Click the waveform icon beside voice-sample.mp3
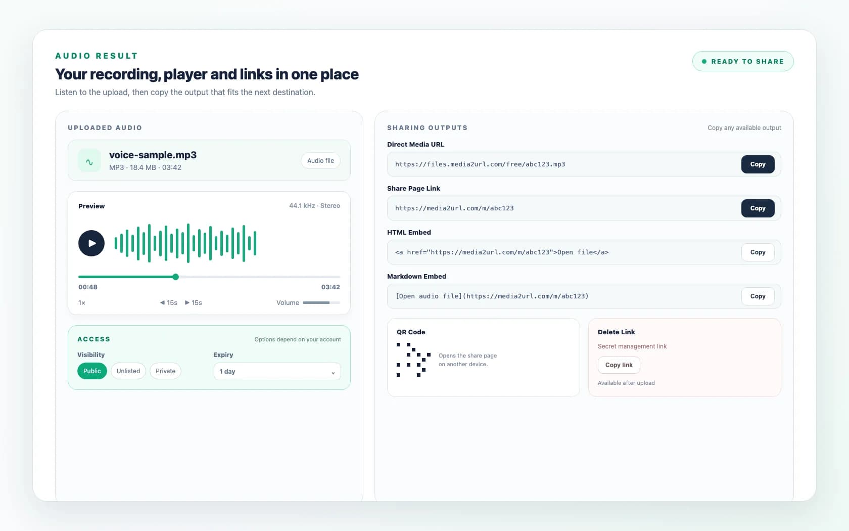Viewport: 849px width, 531px height. coord(89,161)
